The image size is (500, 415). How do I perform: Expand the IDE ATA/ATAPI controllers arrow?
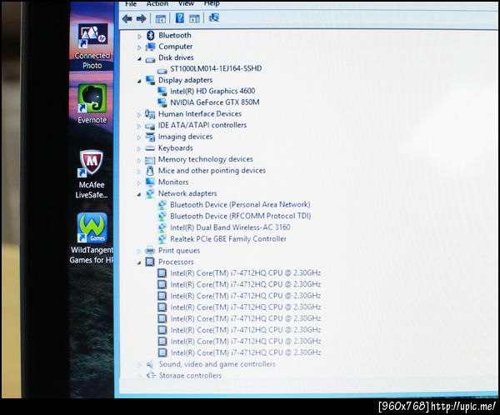pyautogui.click(x=139, y=127)
